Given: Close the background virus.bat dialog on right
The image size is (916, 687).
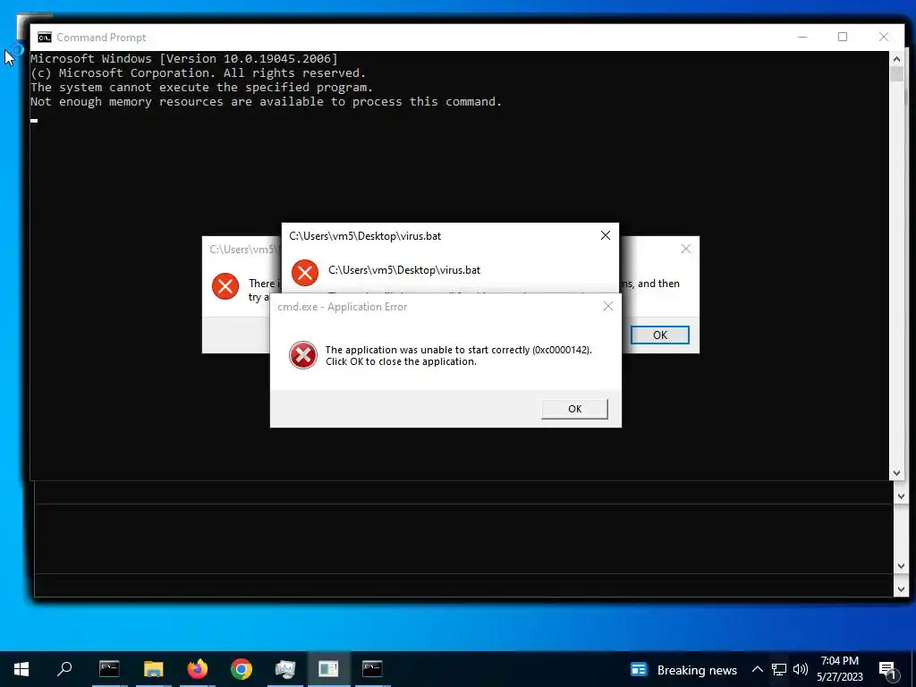Looking at the screenshot, I should coord(686,249).
